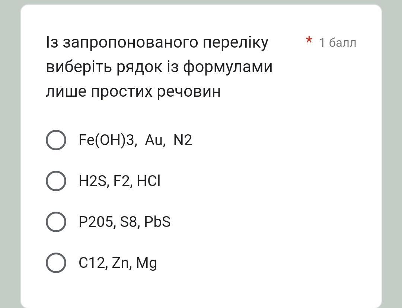
Task: Click "N2" in the first option
Action: (x=183, y=140)
